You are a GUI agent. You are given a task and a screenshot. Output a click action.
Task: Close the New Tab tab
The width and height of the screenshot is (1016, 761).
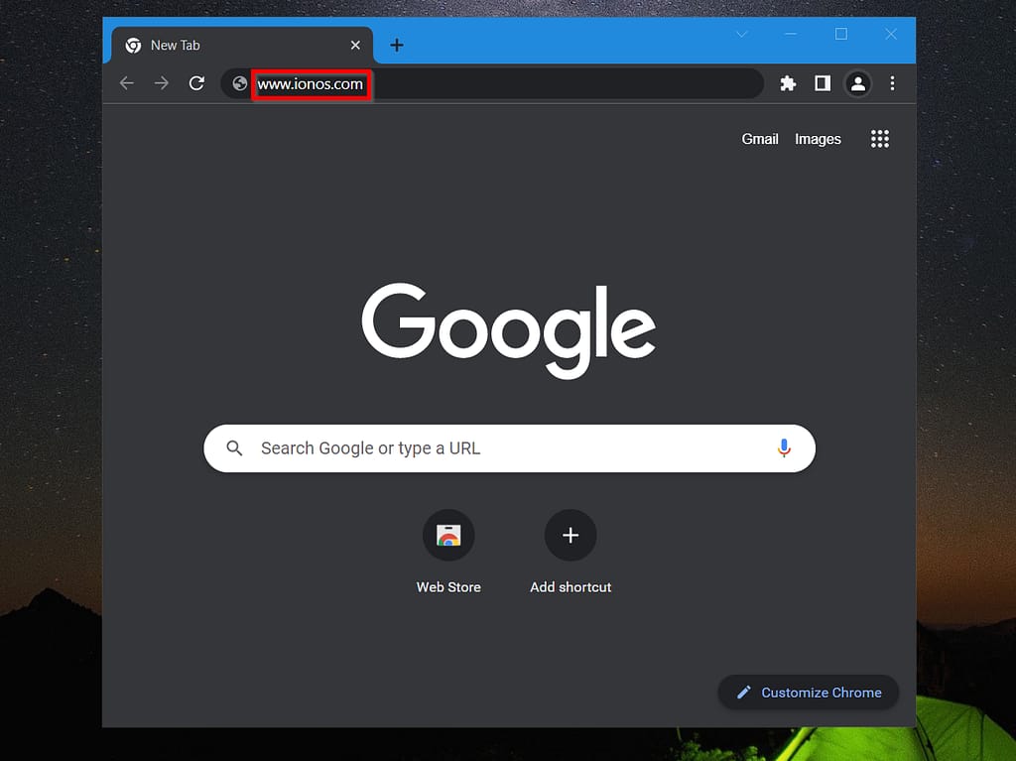(355, 45)
